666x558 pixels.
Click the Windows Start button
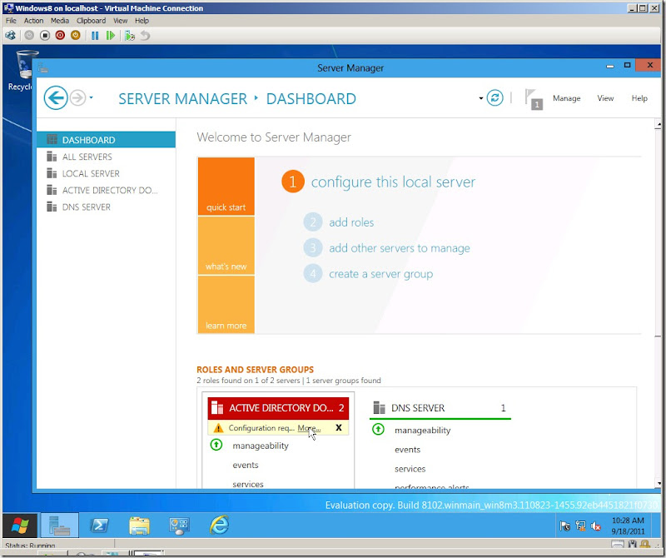(20, 526)
